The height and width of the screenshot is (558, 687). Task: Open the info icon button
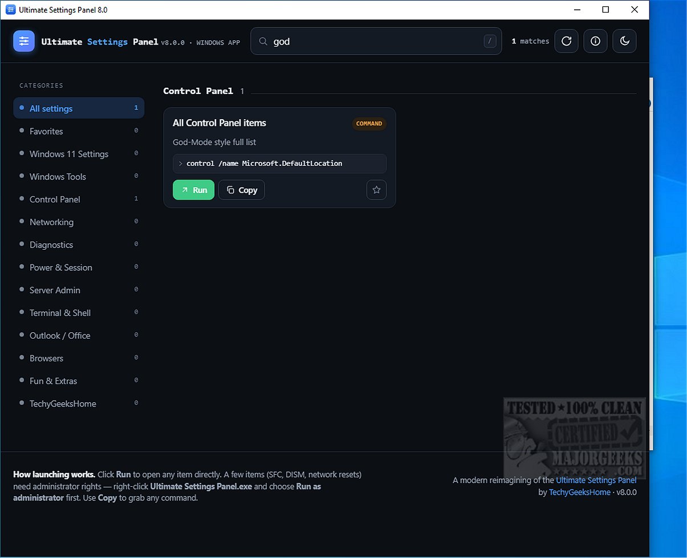pyautogui.click(x=595, y=41)
